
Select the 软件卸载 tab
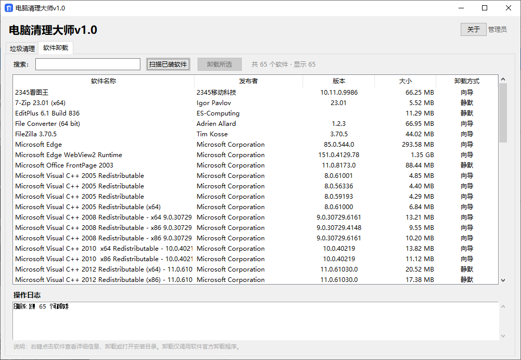(x=56, y=48)
